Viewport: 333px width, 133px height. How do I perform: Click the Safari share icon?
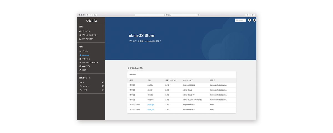pyautogui.click(x=248, y=15)
